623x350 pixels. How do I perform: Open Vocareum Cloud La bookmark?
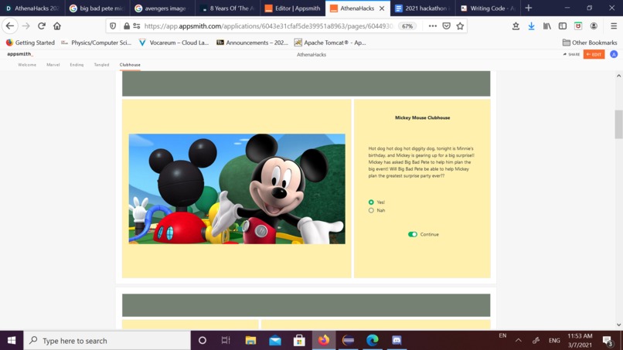pos(174,42)
